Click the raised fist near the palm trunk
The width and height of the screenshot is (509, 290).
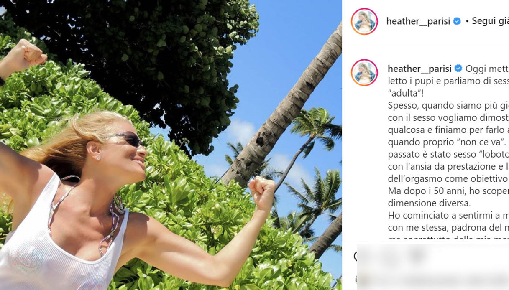pos(262,193)
